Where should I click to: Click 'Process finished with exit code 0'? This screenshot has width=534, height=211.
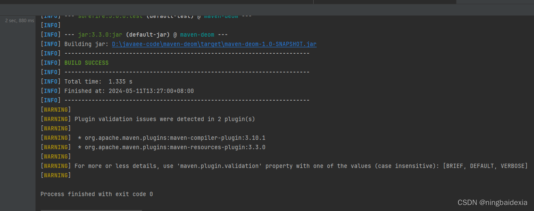[97, 194]
